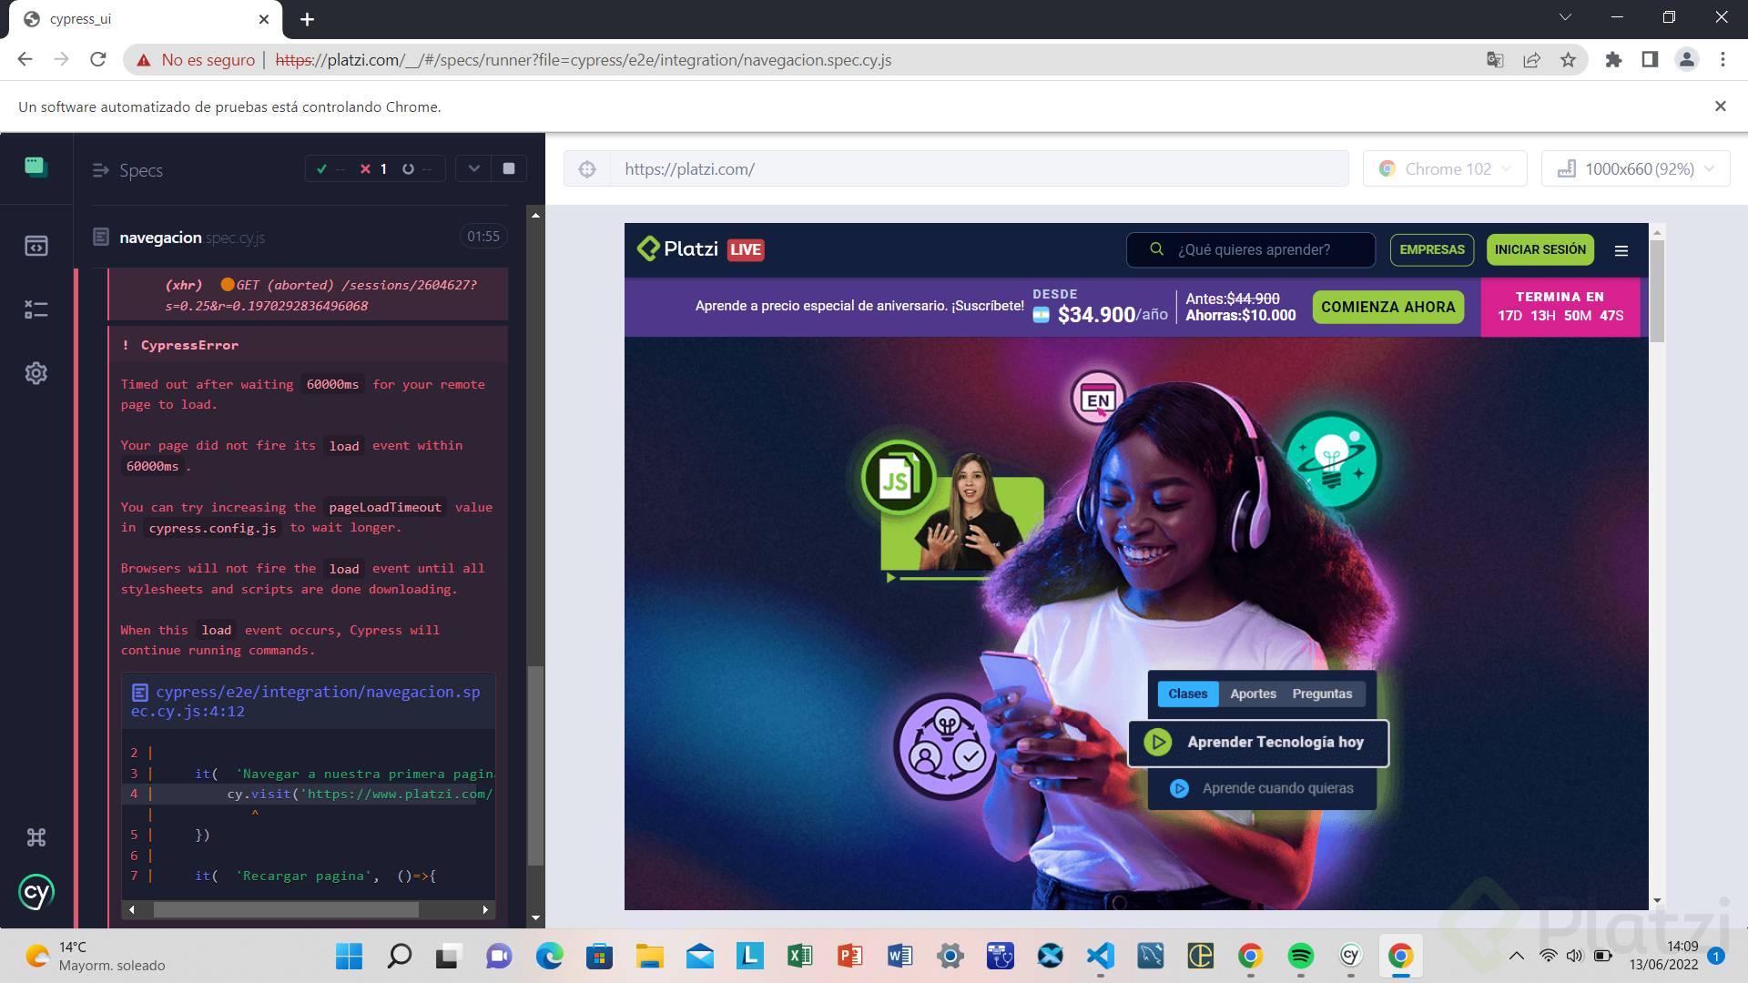Click horizontal scrollbar under code snippet
1748x983 pixels.
[x=286, y=909]
